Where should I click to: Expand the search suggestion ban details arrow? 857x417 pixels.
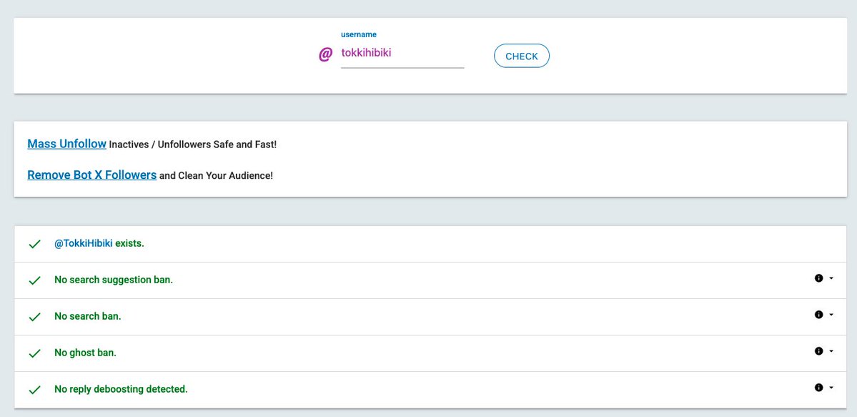tap(831, 278)
